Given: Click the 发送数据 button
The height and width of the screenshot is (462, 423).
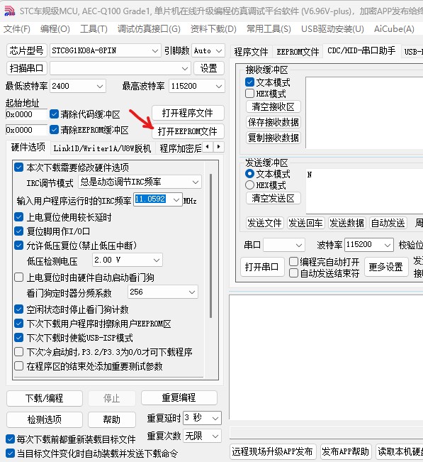Looking at the screenshot, I should coord(346,223).
